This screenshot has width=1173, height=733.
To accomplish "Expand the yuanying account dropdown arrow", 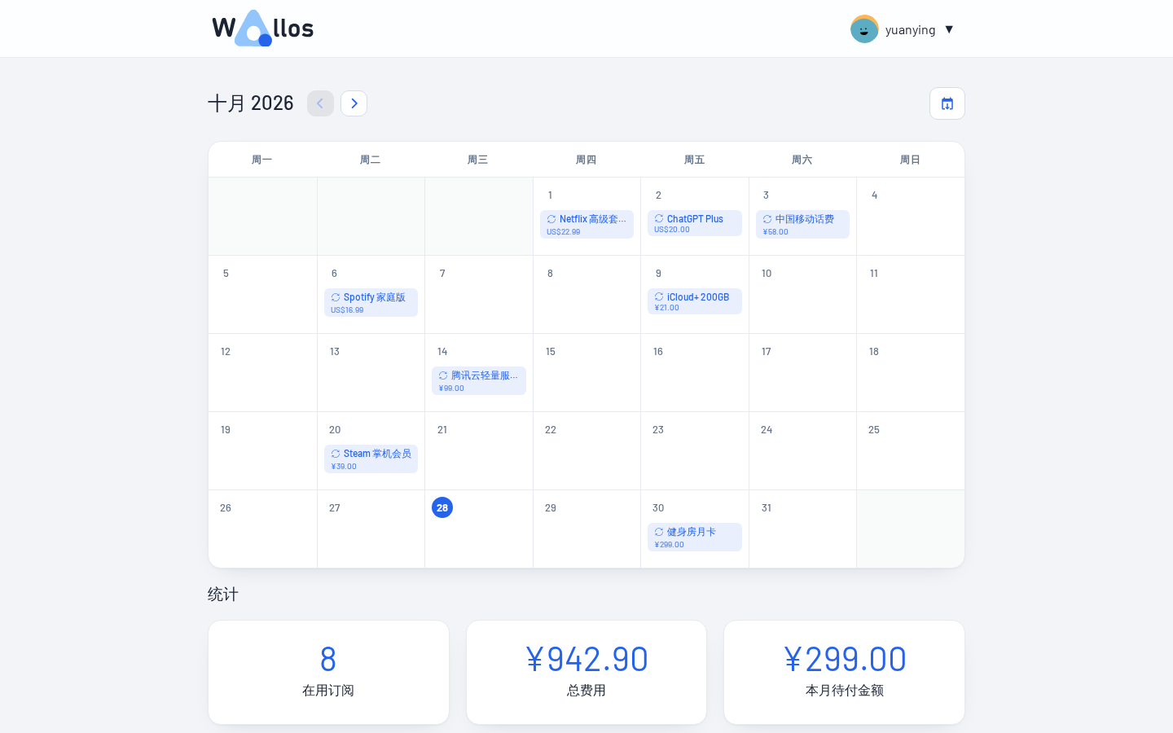I will click(949, 29).
